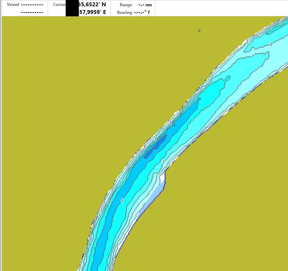Select the depth sounding labeled 2

[x=170, y=123]
